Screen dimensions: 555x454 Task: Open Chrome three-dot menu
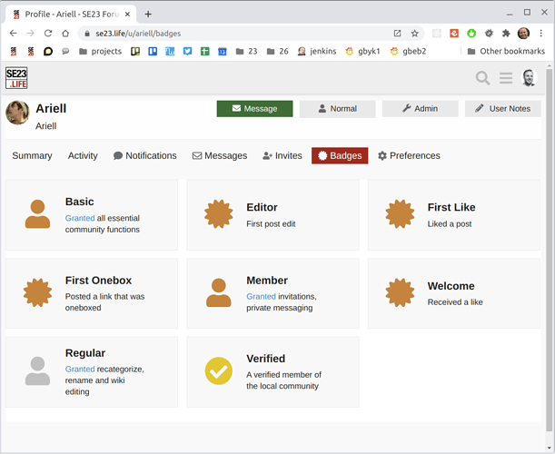pyautogui.click(x=540, y=34)
